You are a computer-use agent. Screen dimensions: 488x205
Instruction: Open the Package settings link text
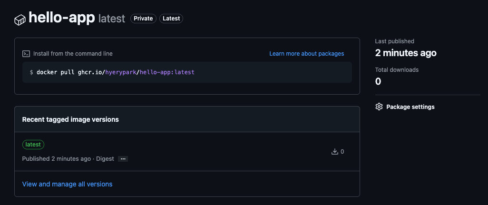[x=410, y=107]
